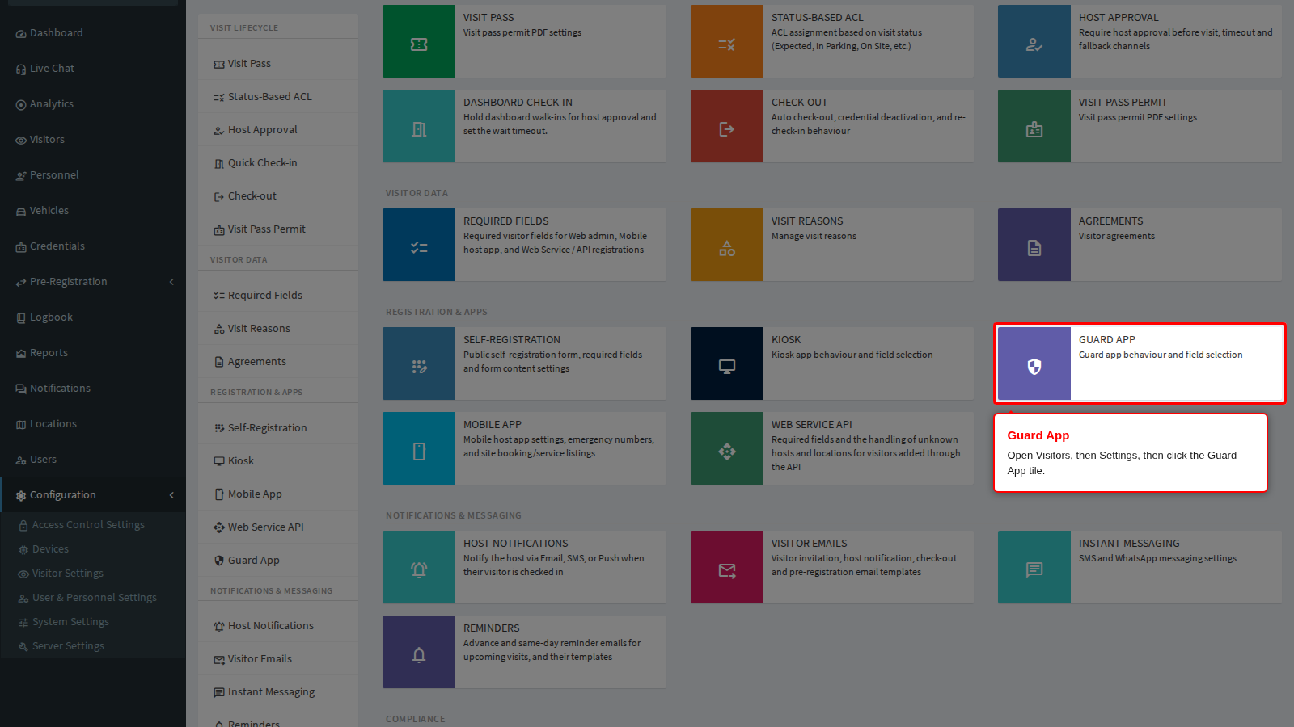Screen dimensions: 1294x727
Task: Click the Visit Pass green tile icon
Action: [x=419, y=41]
